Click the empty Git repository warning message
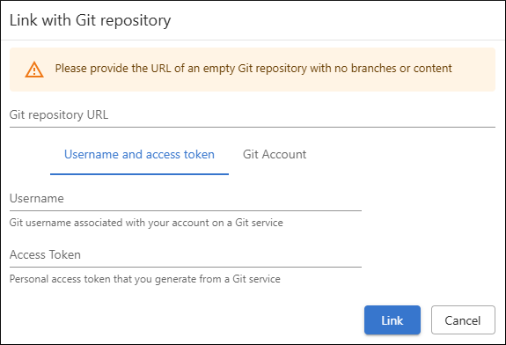The image size is (506, 345). click(253, 69)
